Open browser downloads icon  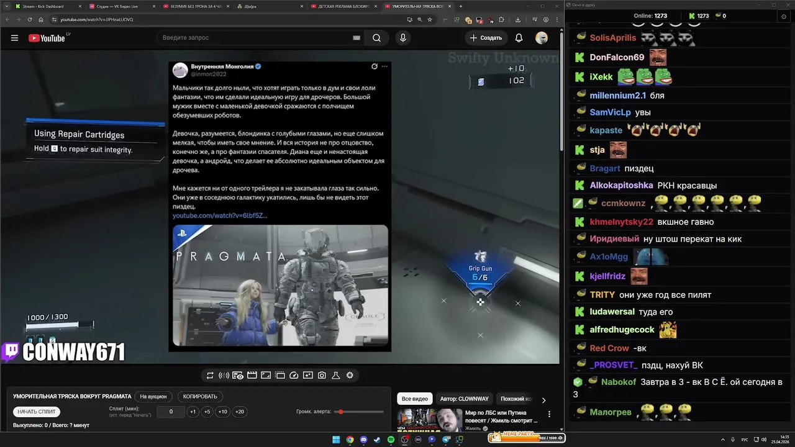click(x=518, y=19)
